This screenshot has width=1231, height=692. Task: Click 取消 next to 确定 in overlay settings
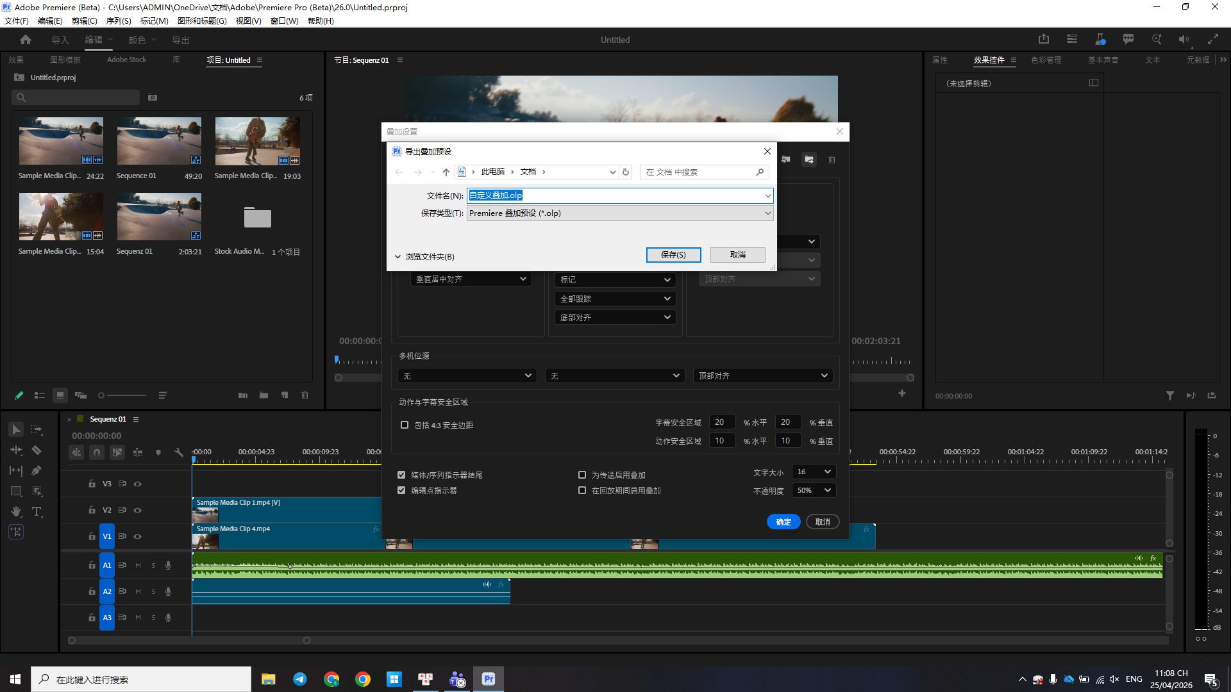point(823,522)
